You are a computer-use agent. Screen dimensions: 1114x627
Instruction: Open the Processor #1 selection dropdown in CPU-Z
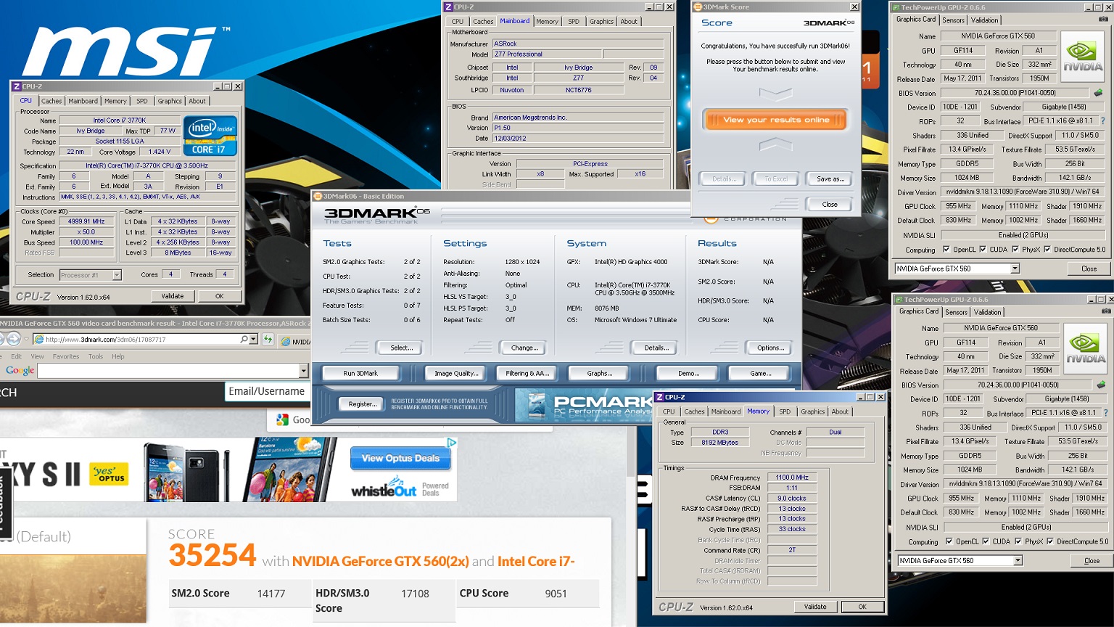[116, 275]
